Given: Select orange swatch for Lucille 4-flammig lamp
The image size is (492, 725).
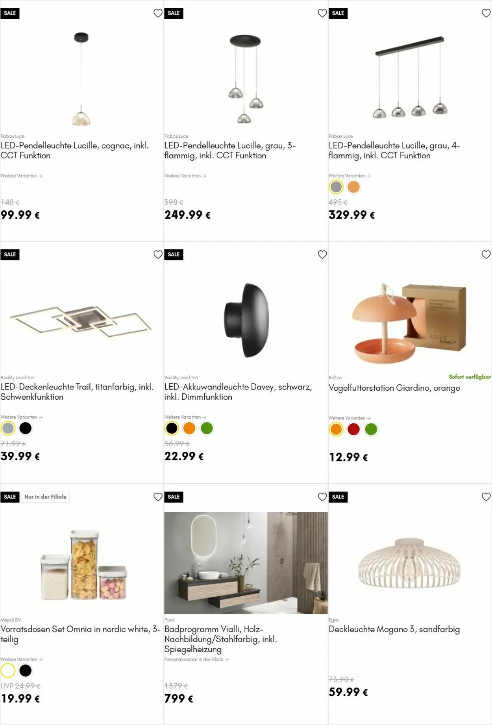Looking at the screenshot, I should coord(353,187).
